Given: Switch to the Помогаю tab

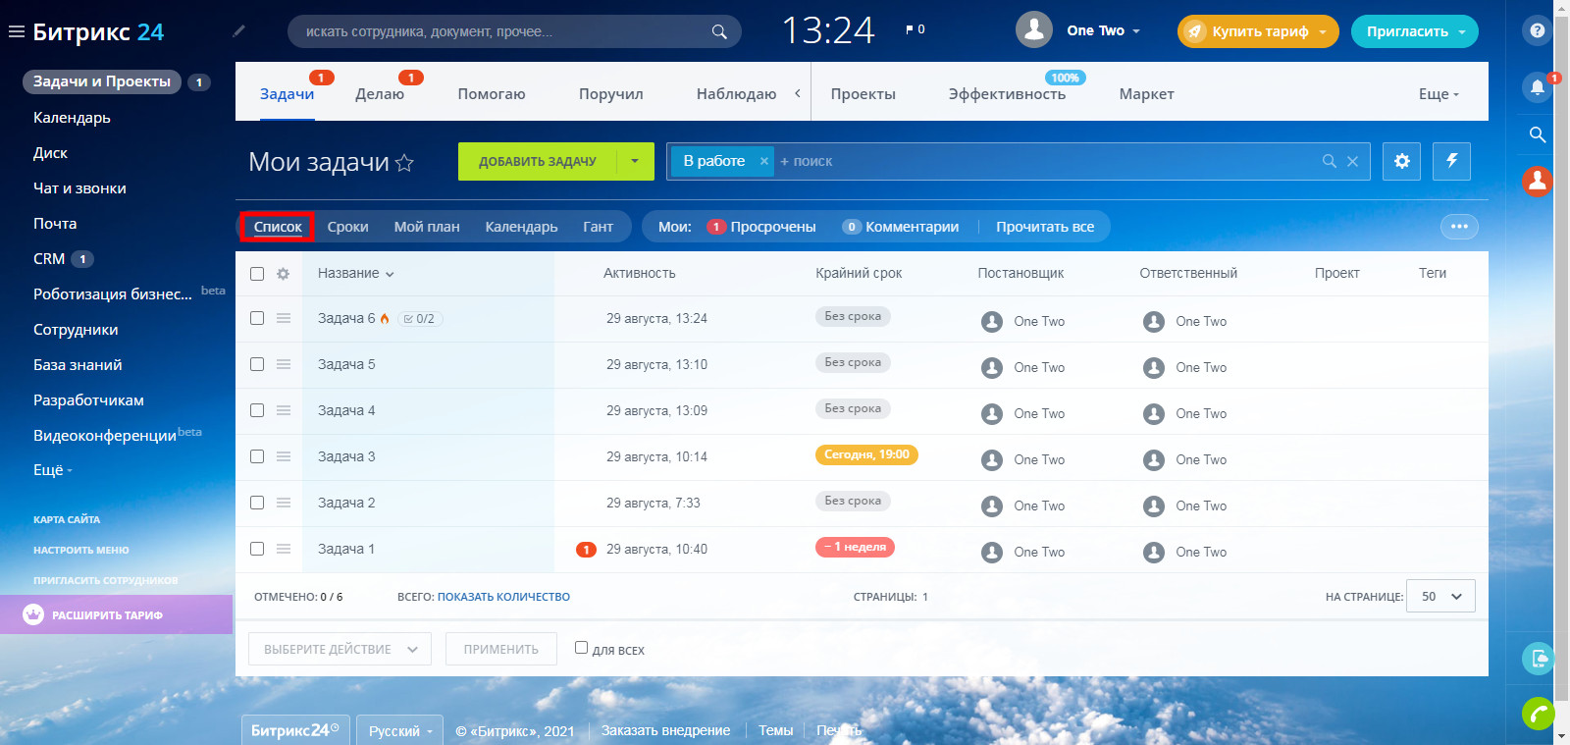Looking at the screenshot, I should (x=492, y=94).
